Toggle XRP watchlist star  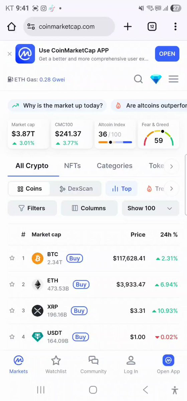(12, 310)
